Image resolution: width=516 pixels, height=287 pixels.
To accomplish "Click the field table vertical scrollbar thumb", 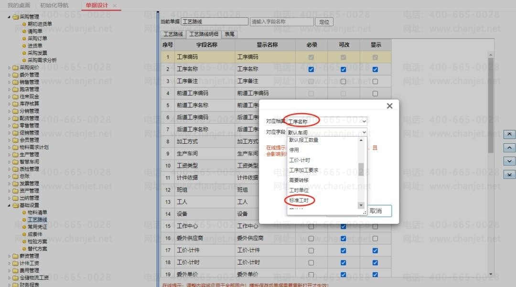I will pyautogui.click(x=491, y=105).
